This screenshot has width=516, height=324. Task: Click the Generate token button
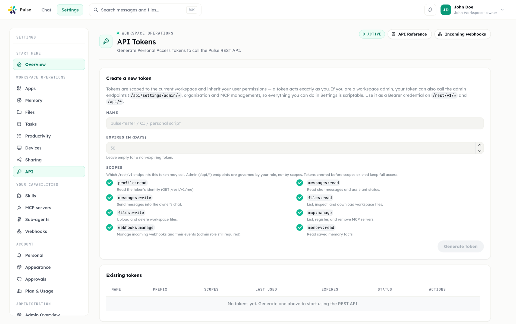(x=461, y=246)
